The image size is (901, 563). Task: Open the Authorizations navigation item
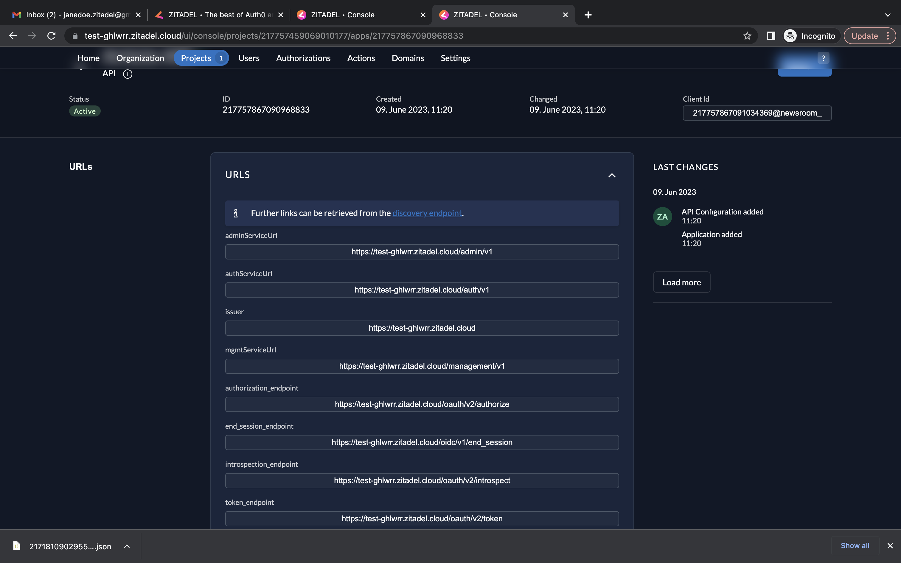click(303, 58)
